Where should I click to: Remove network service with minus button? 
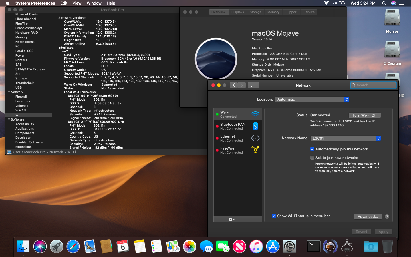[x=224, y=219]
